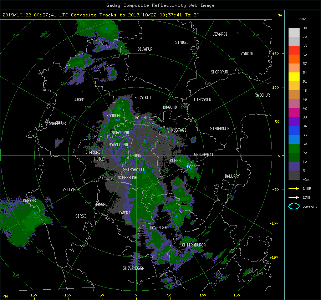Click the GANGAVATI city label
The image size is (321, 300).
[x=204, y=154]
